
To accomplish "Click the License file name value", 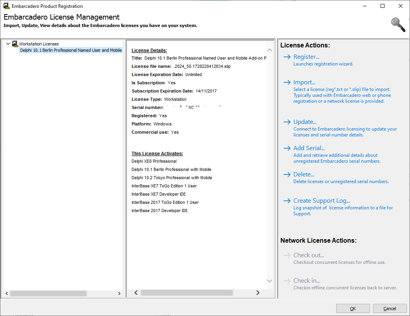I will (202, 66).
